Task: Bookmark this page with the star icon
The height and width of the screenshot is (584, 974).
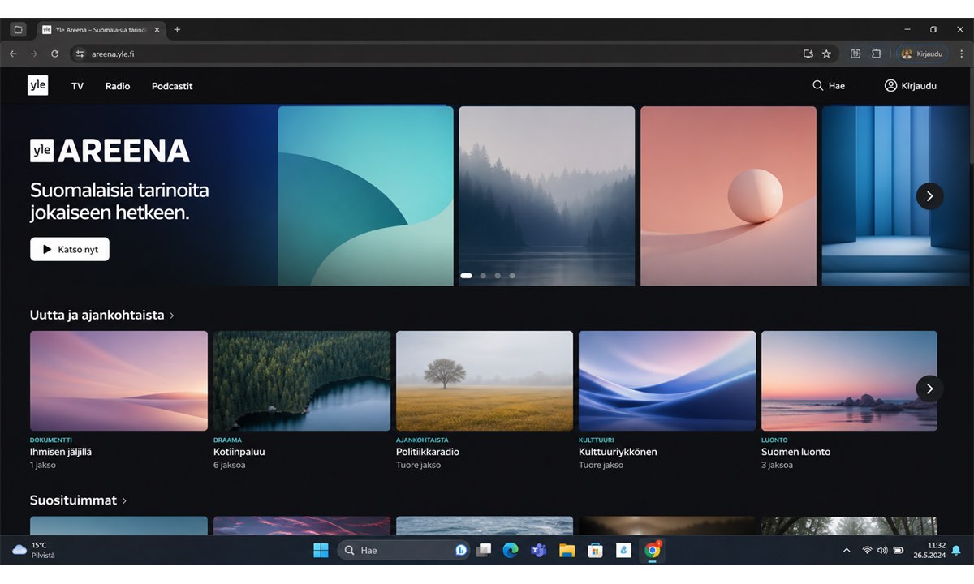Action: (826, 54)
